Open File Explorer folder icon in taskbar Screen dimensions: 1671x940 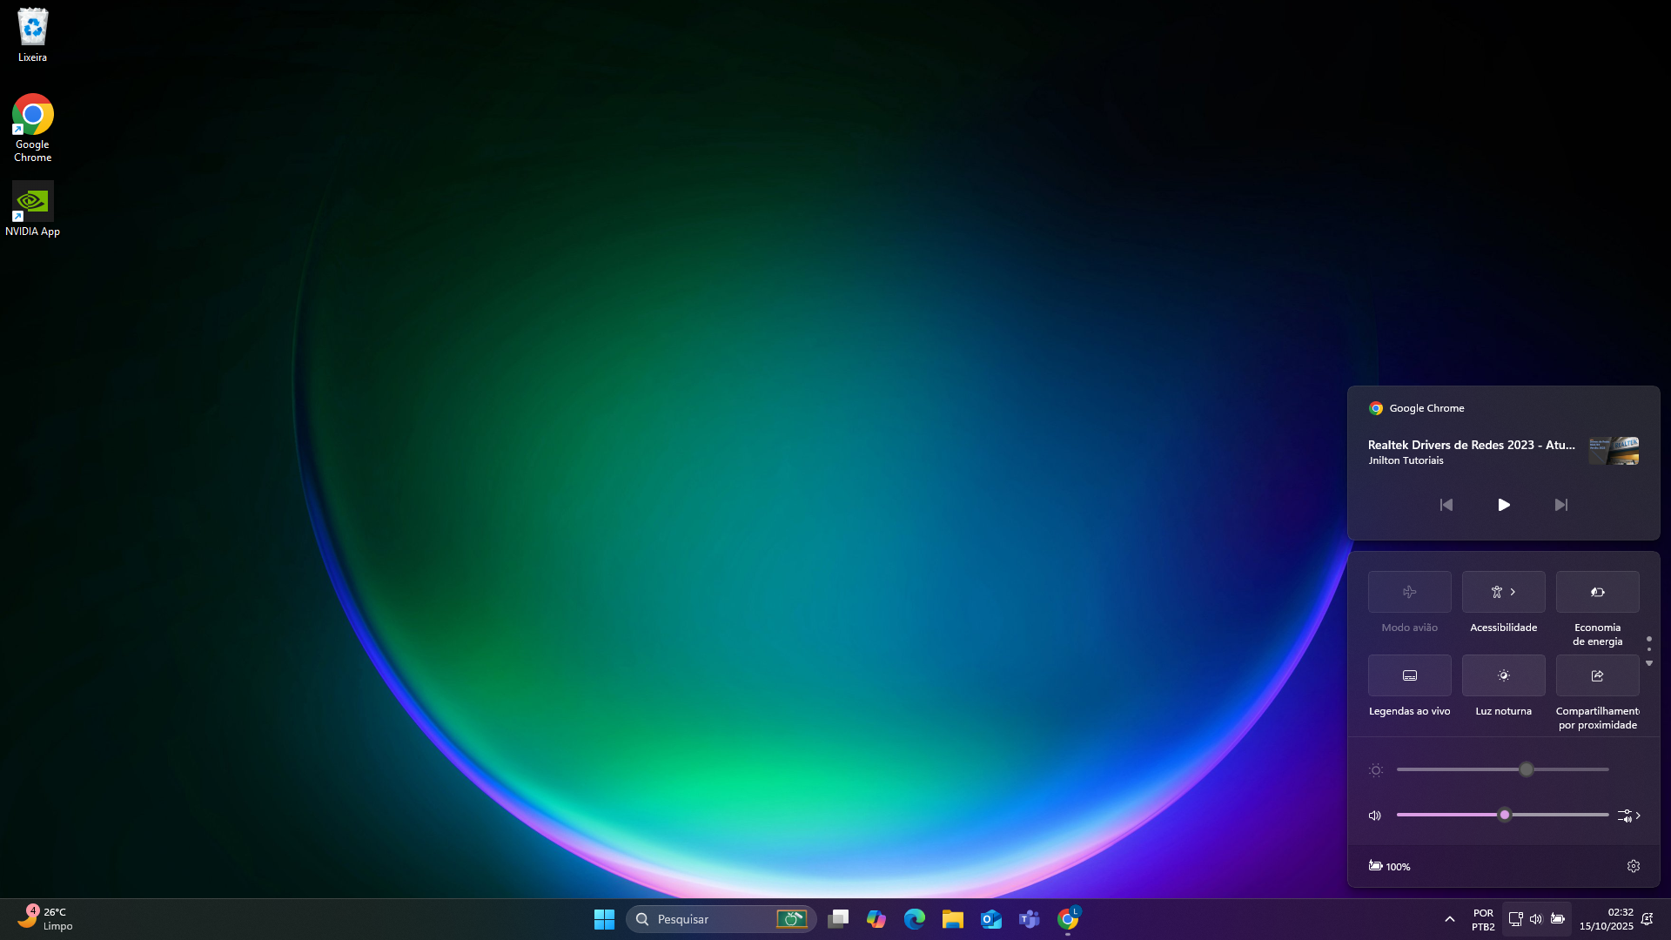(x=952, y=919)
